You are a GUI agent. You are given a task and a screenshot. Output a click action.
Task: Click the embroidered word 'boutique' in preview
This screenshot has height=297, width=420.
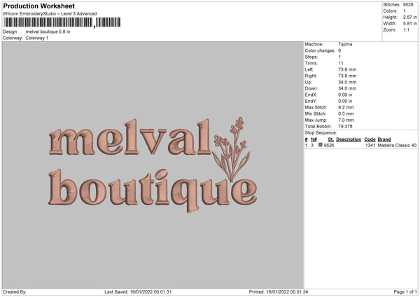(x=153, y=191)
